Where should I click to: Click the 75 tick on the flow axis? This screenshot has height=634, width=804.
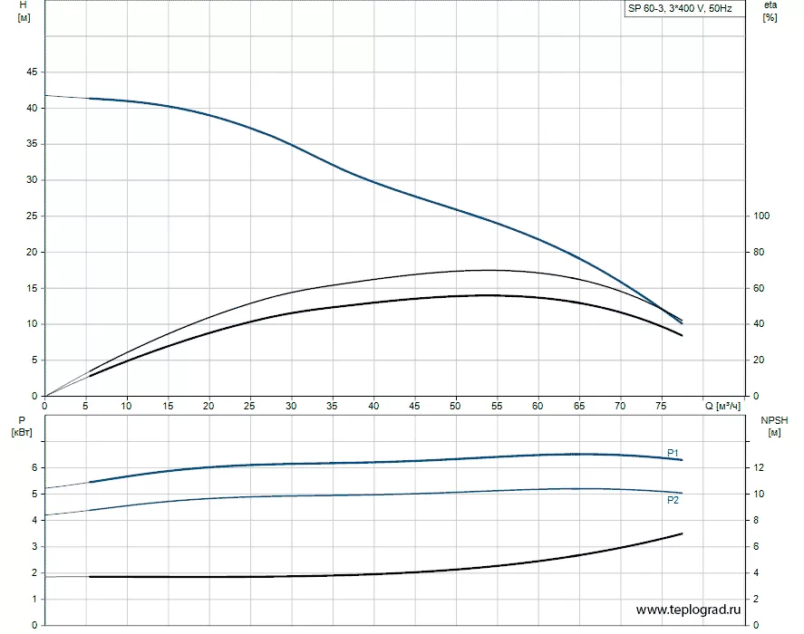661,406
